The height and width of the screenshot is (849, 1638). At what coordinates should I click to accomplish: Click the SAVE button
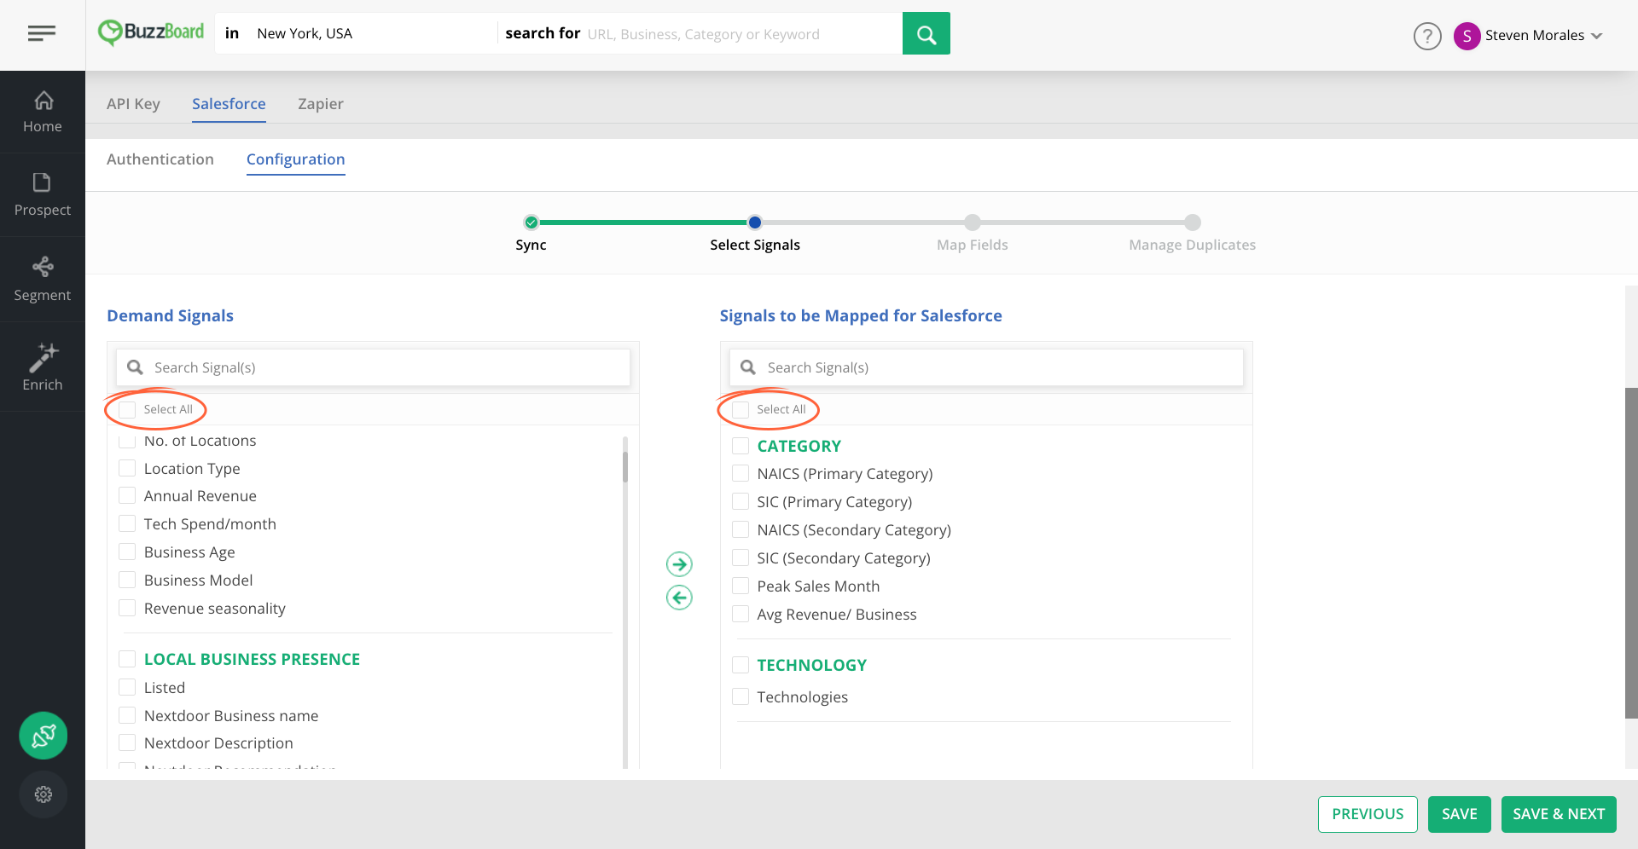tap(1460, 814)
